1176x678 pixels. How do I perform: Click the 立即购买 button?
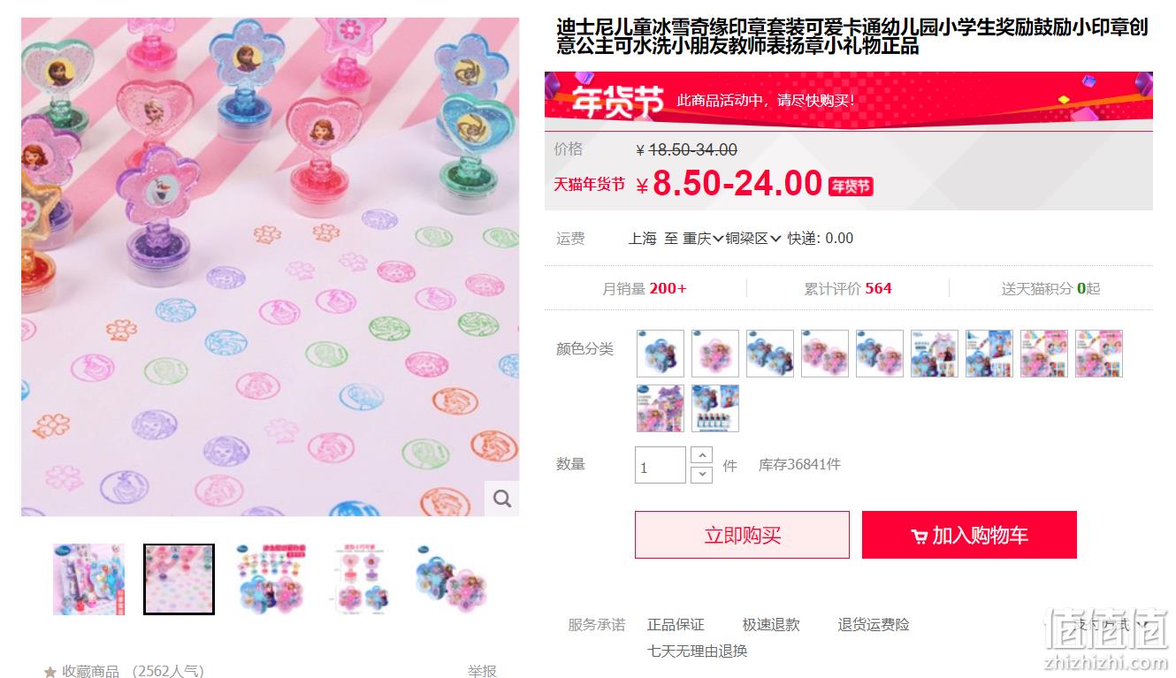742,535
